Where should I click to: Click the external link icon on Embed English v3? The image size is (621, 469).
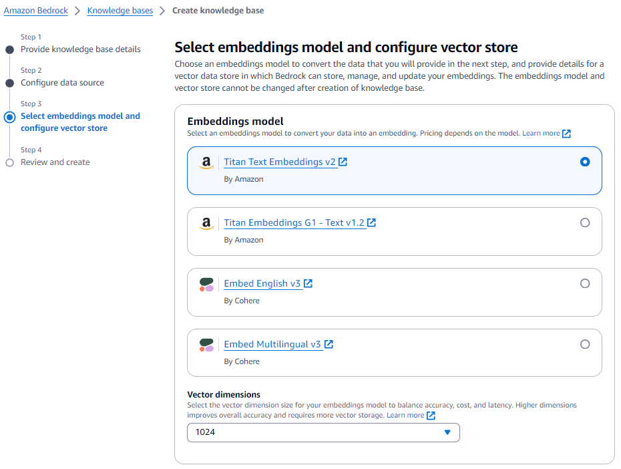(x=307, y=283)
